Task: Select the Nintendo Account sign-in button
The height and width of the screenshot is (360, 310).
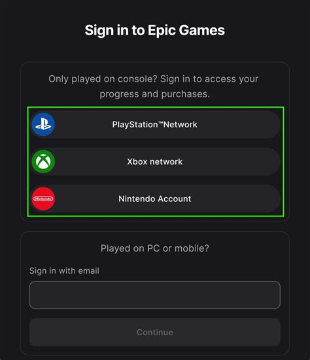Action: (x=156, y=199)
